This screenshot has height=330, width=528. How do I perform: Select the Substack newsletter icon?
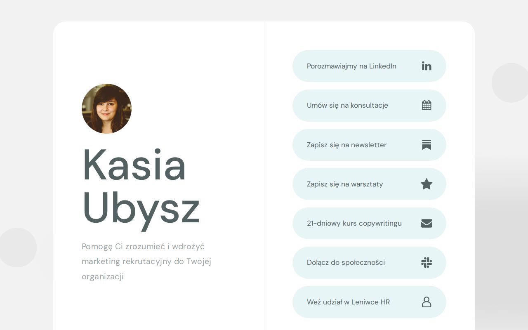(x=427, y=145)
